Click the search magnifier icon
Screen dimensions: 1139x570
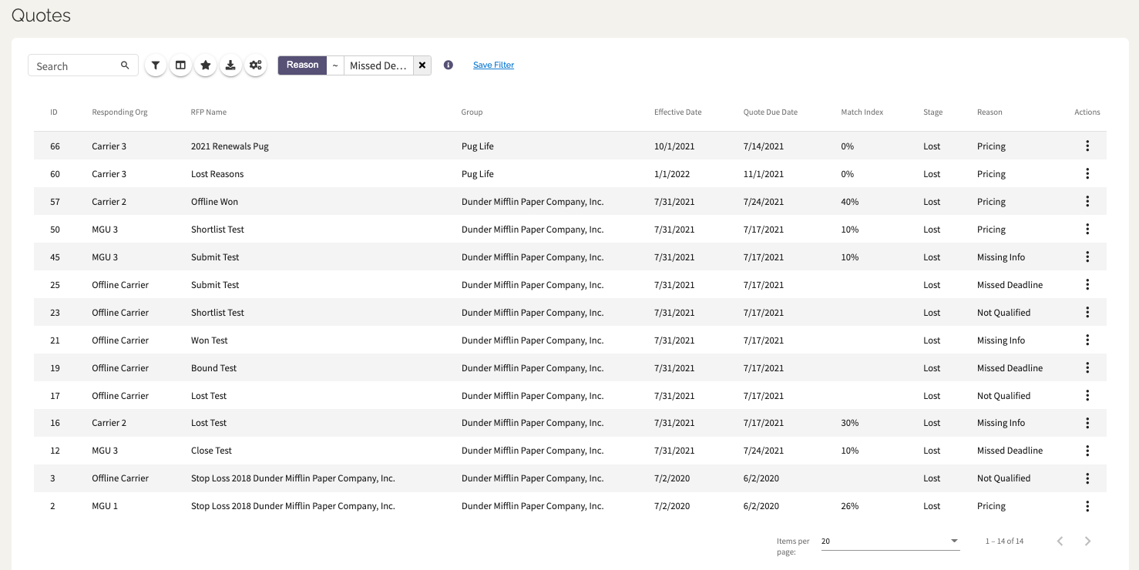[x=125, y=65]
